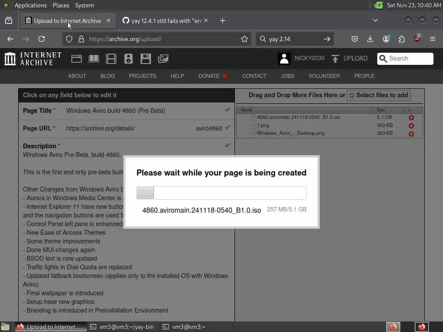
Task: Click the HELP nav link
Action: (177, 76)
